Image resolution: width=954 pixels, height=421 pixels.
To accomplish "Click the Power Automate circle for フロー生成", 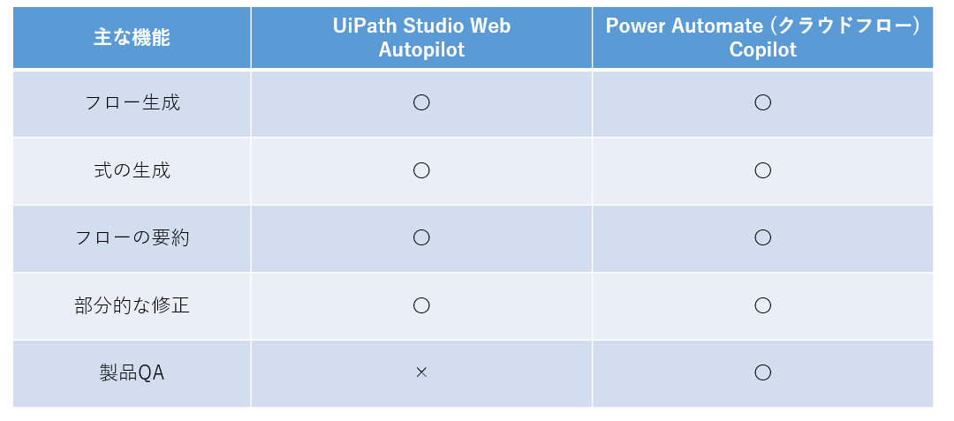I will coord(763,102).
